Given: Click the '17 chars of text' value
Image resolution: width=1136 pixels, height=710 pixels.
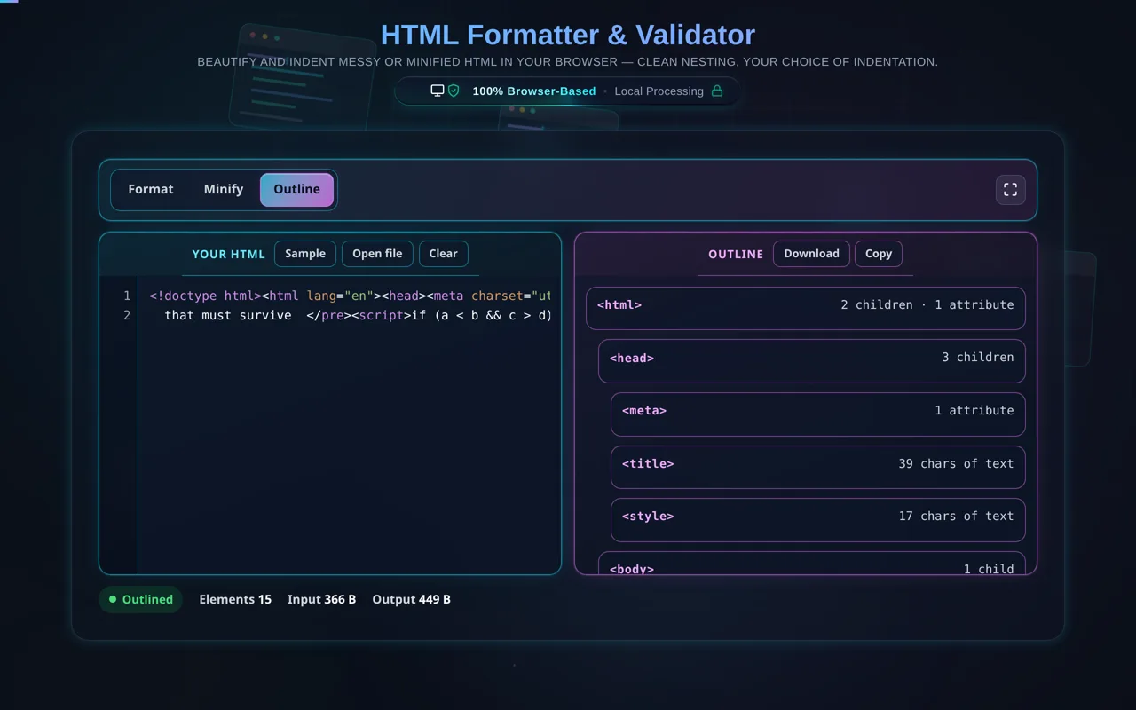Looking at the screenshot, I should click(x=956, y=516).
